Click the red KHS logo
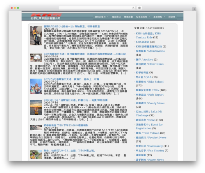Screen dimensions: 205x173 point(46,15)
